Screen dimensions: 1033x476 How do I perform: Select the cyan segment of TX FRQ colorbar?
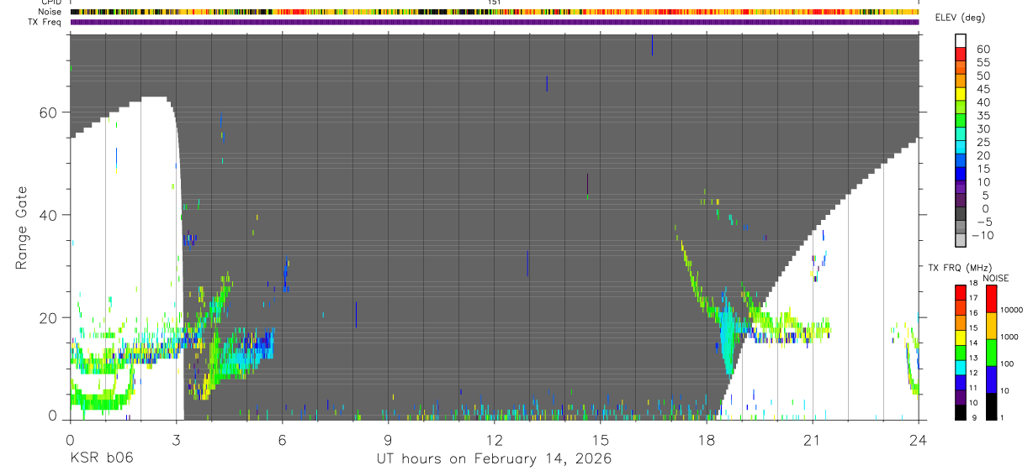961,367
